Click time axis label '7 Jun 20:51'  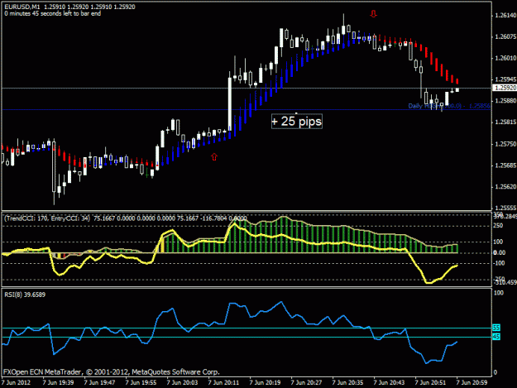[431, 383]
